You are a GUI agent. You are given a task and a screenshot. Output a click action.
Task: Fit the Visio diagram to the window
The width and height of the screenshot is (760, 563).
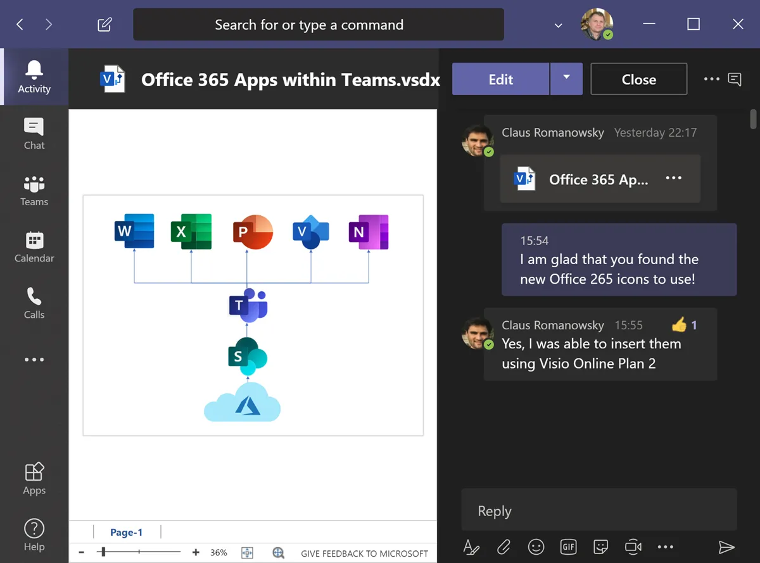(247, 552)
